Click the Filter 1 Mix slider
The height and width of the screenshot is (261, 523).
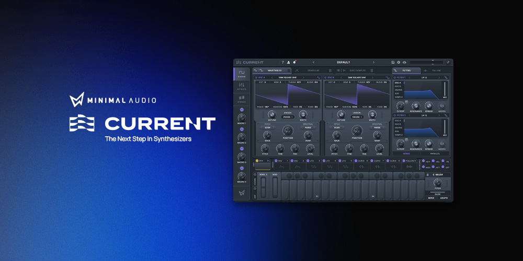coord(444,89)
